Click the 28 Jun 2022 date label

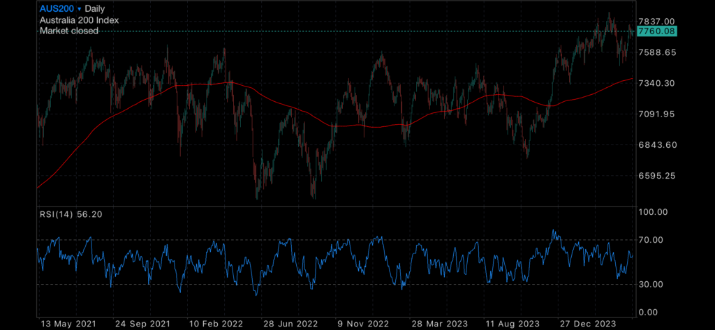point(290,324)
